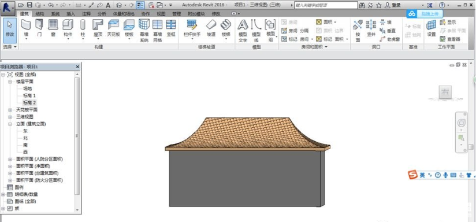Collapse the 楼层平面 tree node
This screenshot has height=222, width=476.
coord(10,82)
